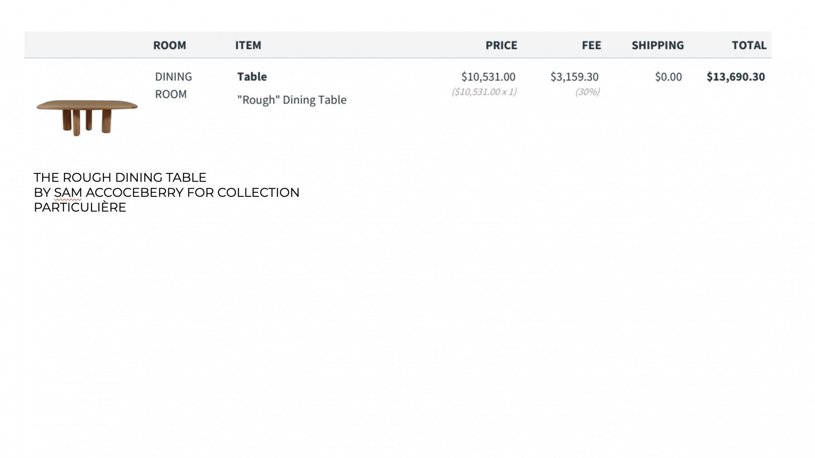The image size is (815, 458).
Task: Click the SHIPPING column header
Action: (657, 45)
